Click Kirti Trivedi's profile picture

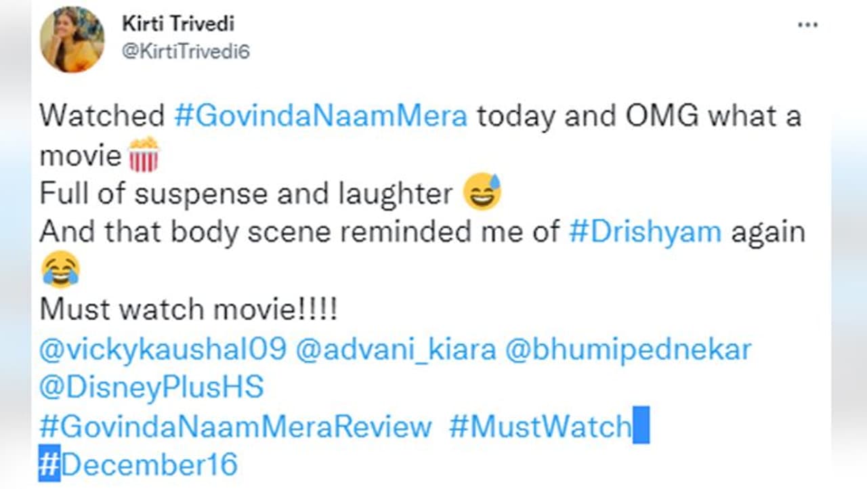point(72,40)
